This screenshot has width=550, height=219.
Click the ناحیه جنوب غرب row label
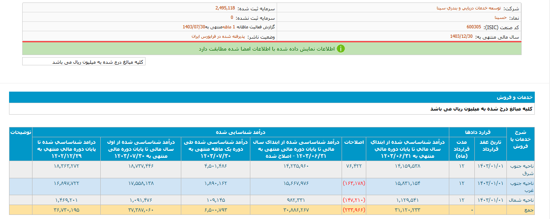pos(521,186)
